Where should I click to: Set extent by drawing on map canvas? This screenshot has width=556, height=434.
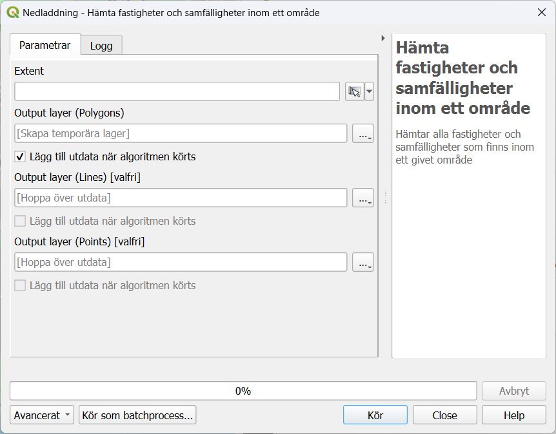click(355, 91)
